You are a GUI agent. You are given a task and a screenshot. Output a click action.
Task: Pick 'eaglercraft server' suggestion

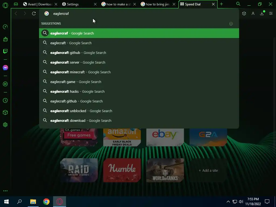click(139, 62)
